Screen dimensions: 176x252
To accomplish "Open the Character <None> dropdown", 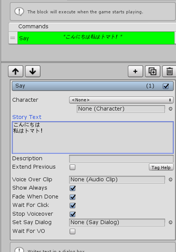I will coord(121,100).
